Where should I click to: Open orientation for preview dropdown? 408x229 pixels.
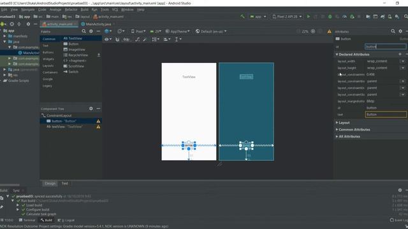(x=120, y=31)
